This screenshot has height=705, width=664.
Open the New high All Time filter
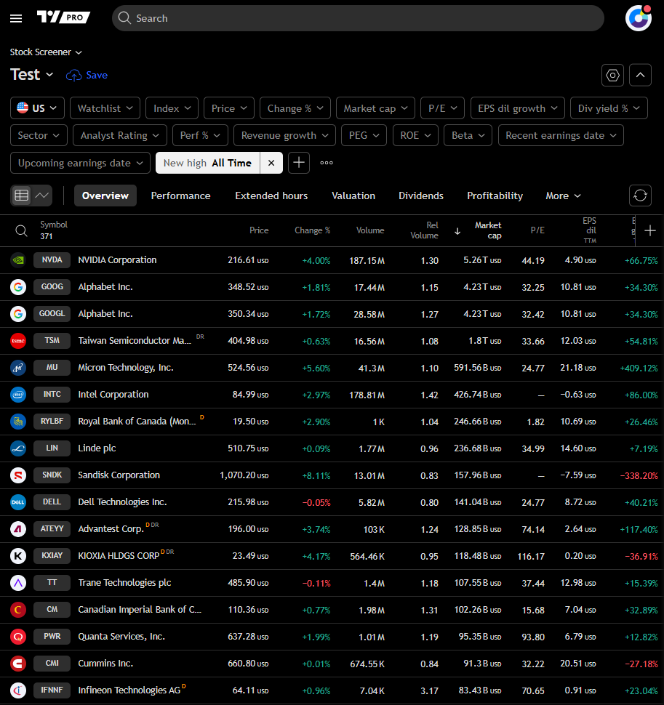(x=207, y=163)
